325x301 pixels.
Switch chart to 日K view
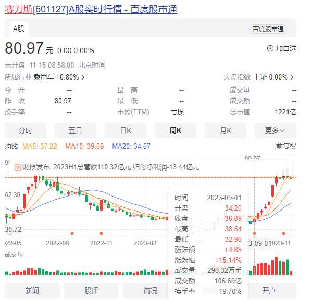126,130
